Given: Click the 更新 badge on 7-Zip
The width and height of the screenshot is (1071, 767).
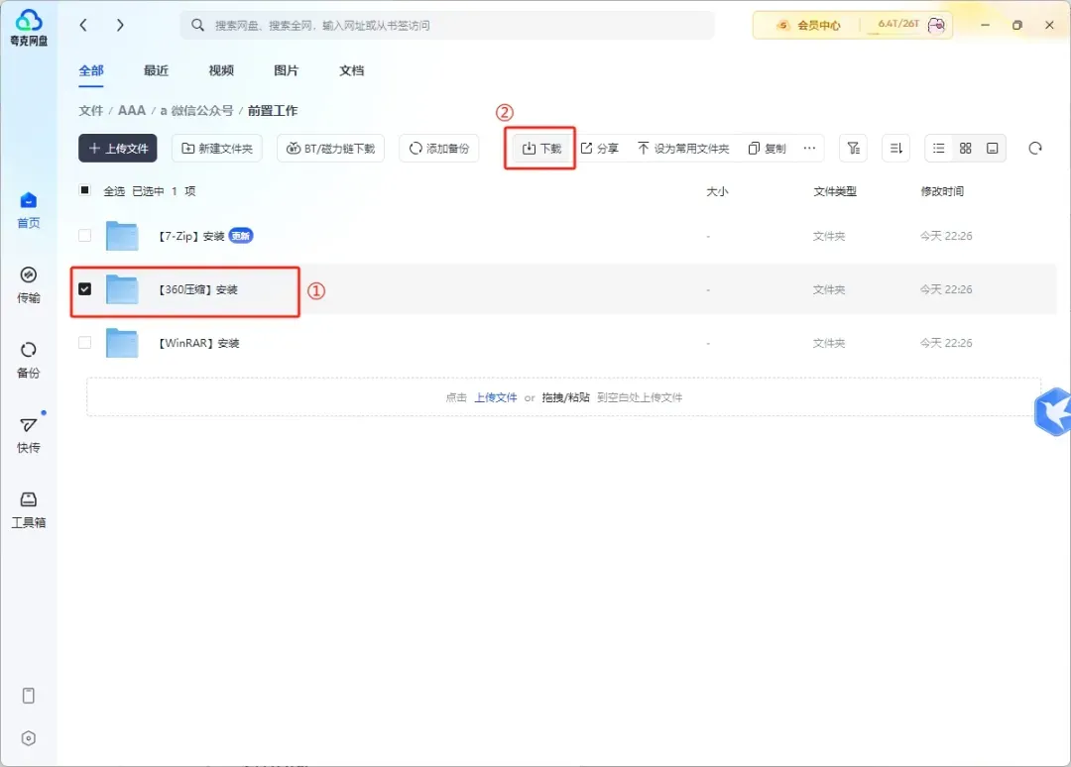Looking at the screenshot, I should coord(240,236).
